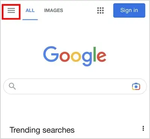Click the red letter e in logo
The image size is (150, 139).
click(x=102, y=57)
